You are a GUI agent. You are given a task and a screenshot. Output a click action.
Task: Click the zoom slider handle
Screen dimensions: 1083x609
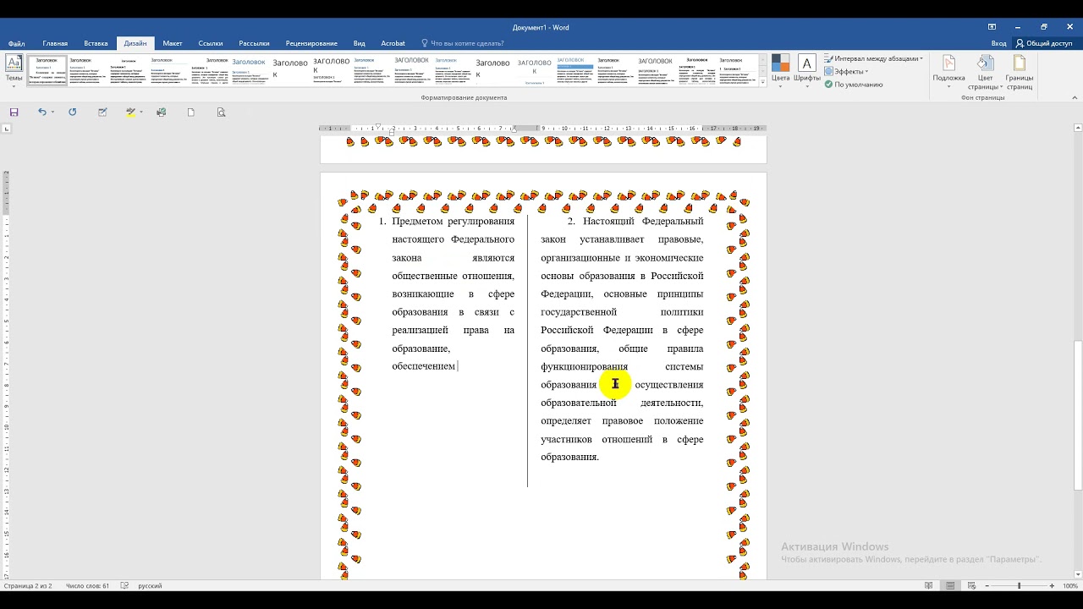(1019, 585)
